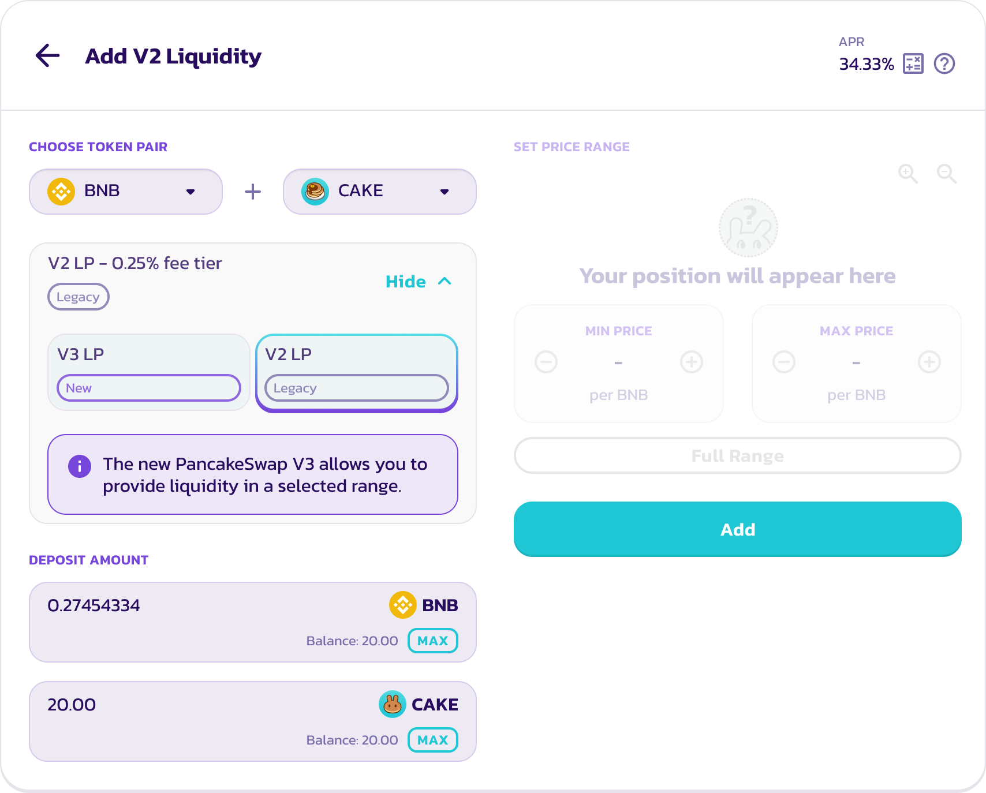Collapse fee tier section with Hide
The height and width of the screenshot is (793, 986).
pyautogui.click(x=418, y=282)
